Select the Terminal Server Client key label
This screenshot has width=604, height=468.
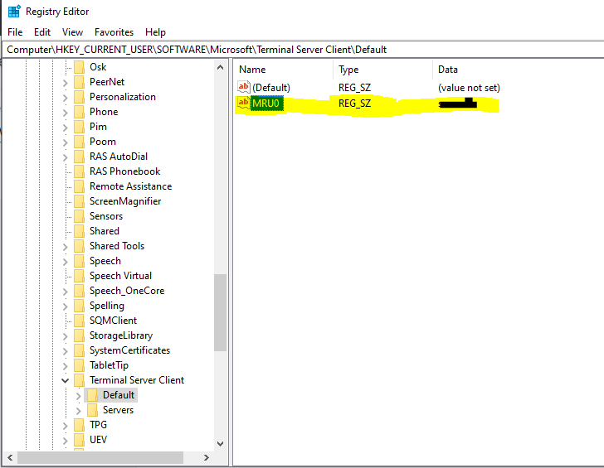(x=137, y=380)
